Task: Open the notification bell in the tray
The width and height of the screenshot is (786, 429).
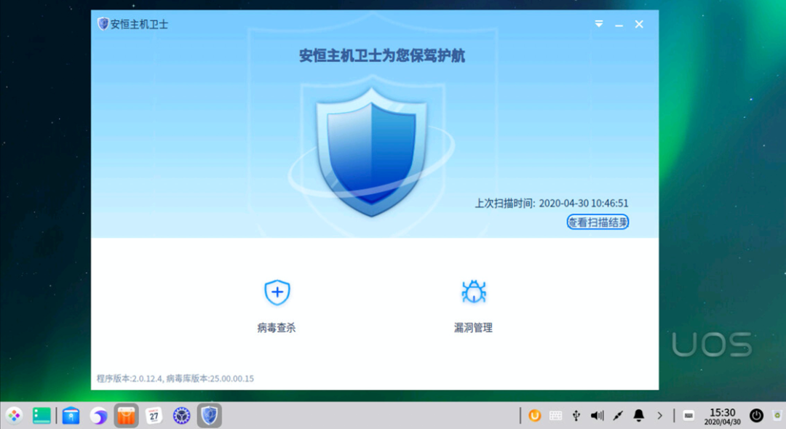Action: [638, 415]
